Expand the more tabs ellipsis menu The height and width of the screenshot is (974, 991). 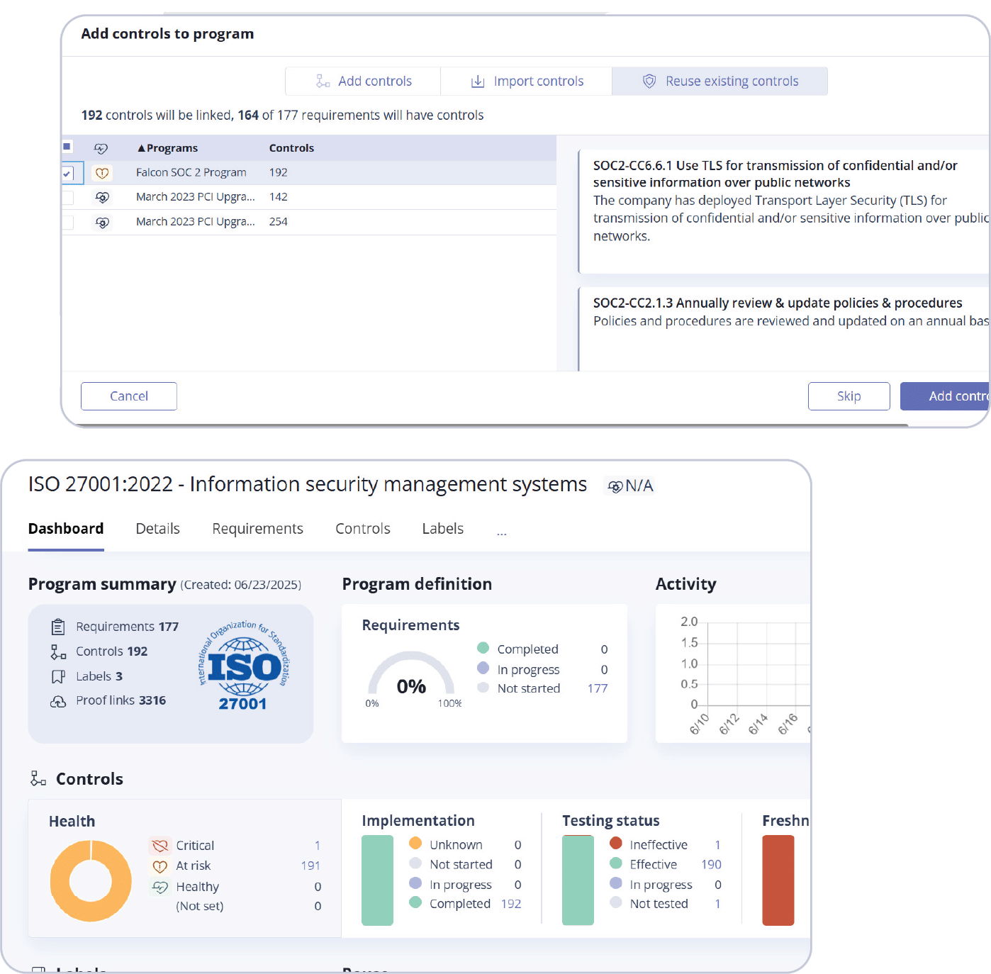pos(502,531)
